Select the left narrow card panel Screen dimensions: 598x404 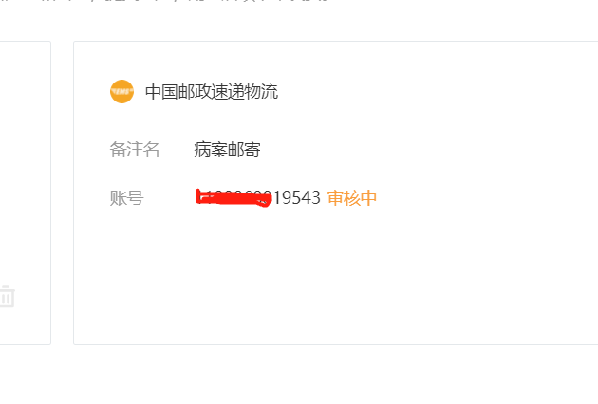tap(26, 193)
